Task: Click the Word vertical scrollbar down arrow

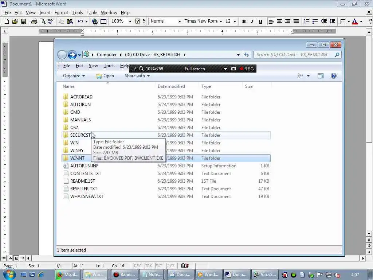Action: click(369, 234)
